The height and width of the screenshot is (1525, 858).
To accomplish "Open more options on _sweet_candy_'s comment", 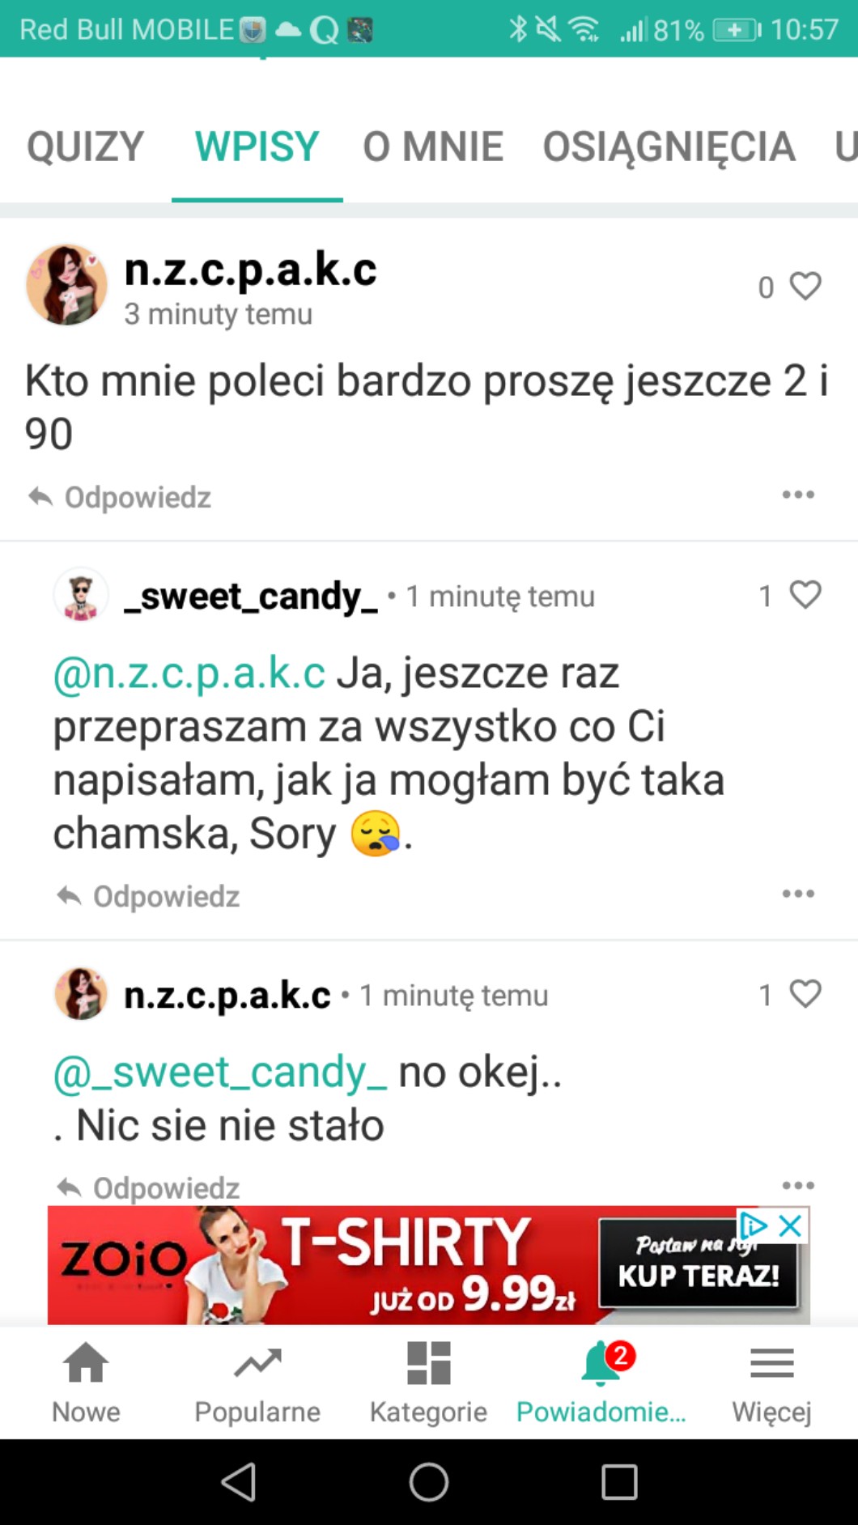I will tap(798, 894).
